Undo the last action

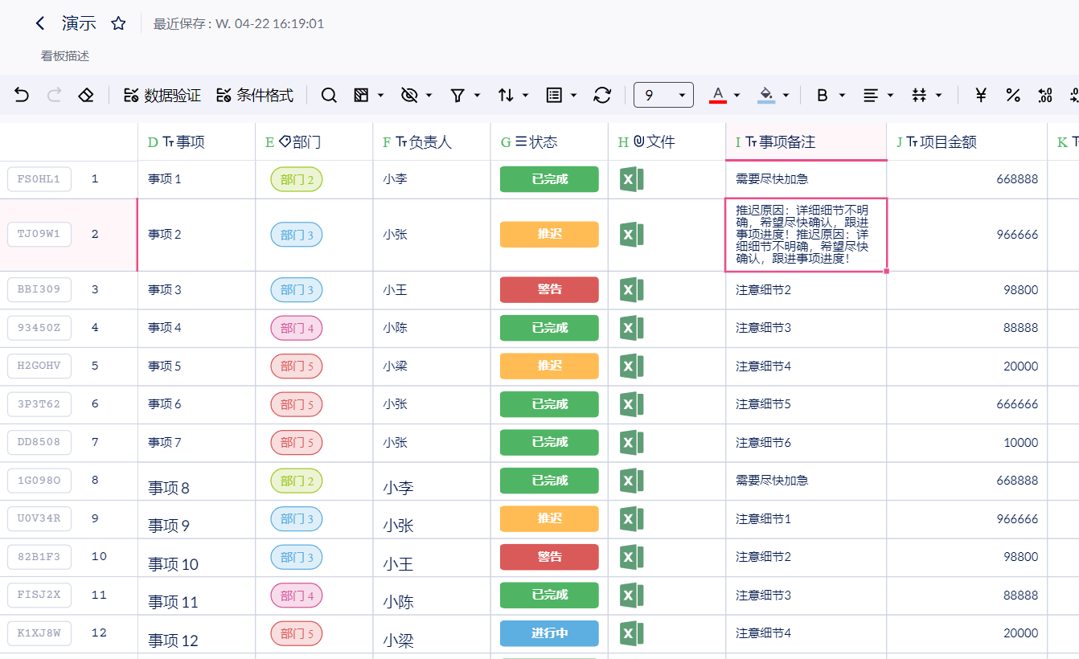22,95
